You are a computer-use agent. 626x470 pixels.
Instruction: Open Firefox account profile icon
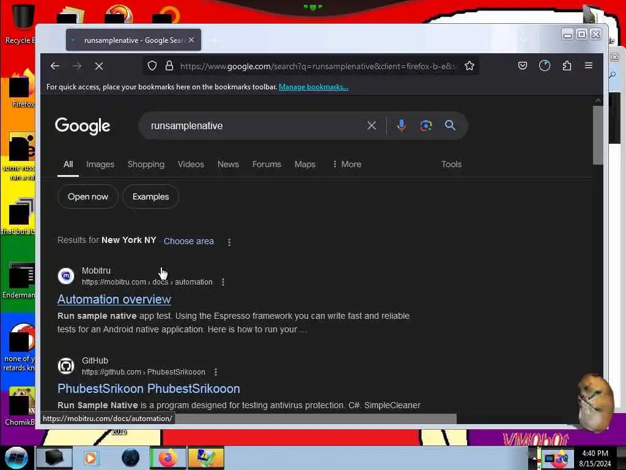(x=545, y=65)
